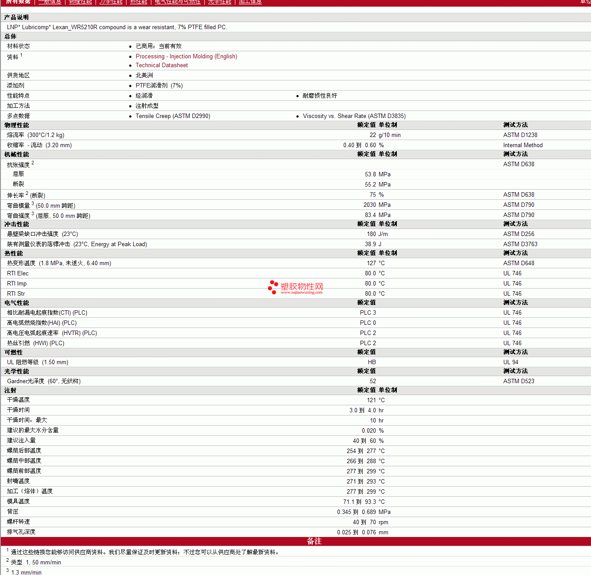Screen dimensions: 591x575
Task: Click the 螺筒后部温度 row label
Action: (x=24, y=451)
